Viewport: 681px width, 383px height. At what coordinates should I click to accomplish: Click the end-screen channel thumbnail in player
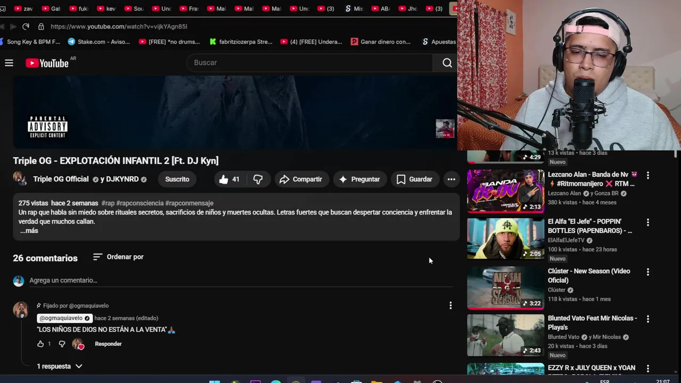pos(445,129)
